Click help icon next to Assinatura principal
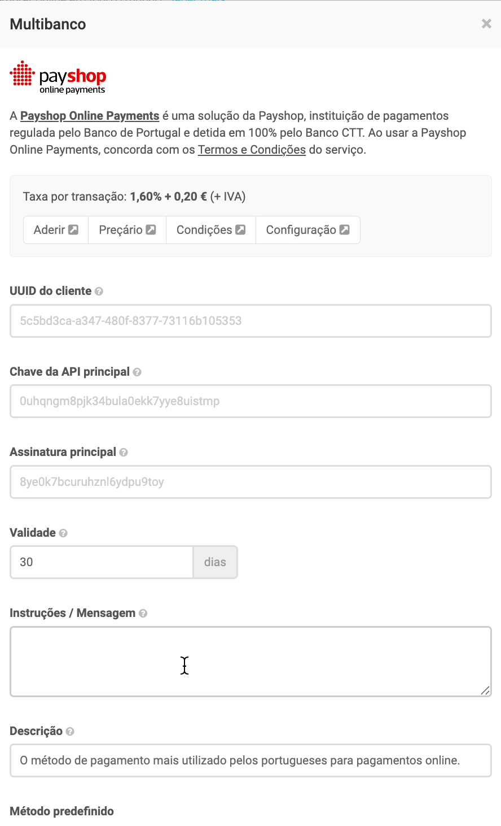The height and width of the screenshot is (826, 501). click(x=124, y=453)
